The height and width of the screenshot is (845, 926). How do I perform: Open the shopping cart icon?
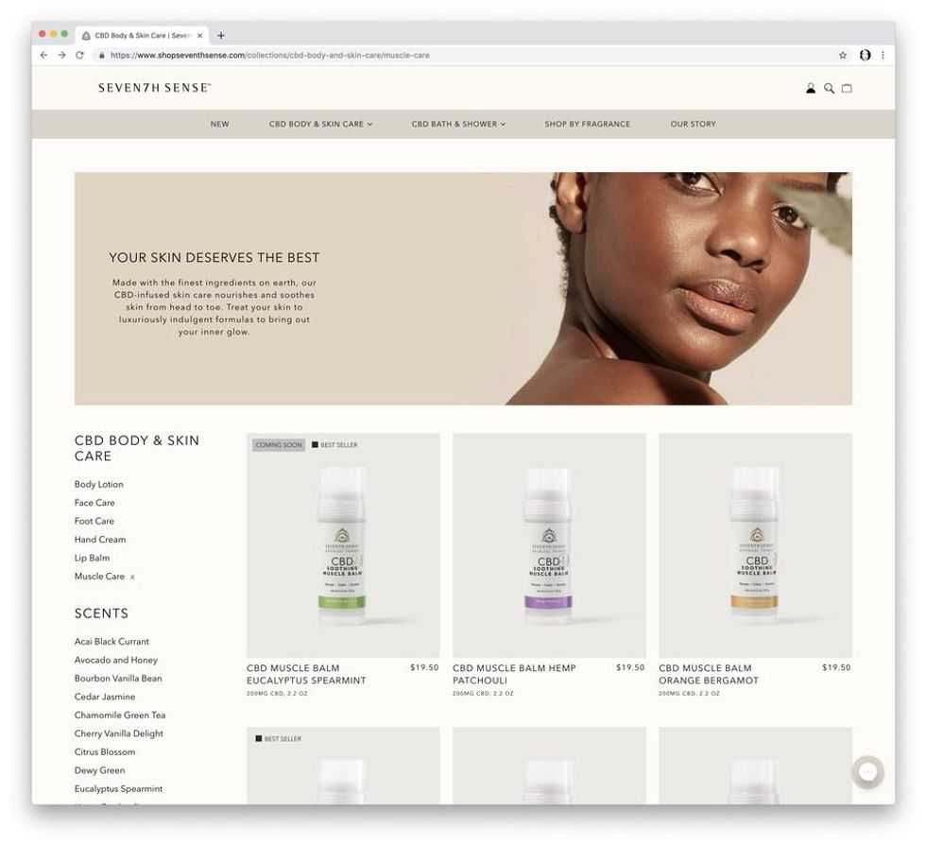coord(847,88)
